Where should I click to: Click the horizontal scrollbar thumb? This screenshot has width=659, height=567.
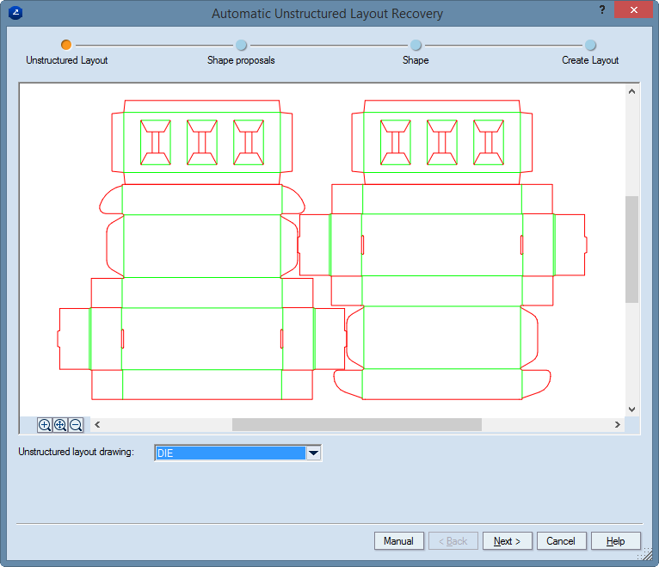(x=356, y=425)
